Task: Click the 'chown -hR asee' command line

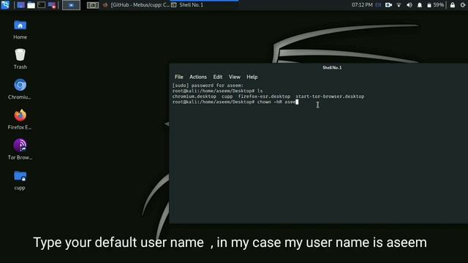Action: 235,102
